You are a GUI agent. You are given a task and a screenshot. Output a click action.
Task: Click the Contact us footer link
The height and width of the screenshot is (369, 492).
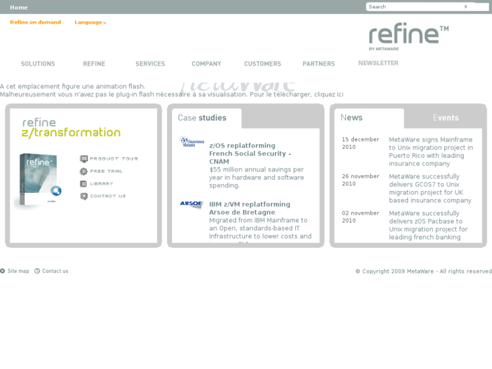tap(55, 271)
